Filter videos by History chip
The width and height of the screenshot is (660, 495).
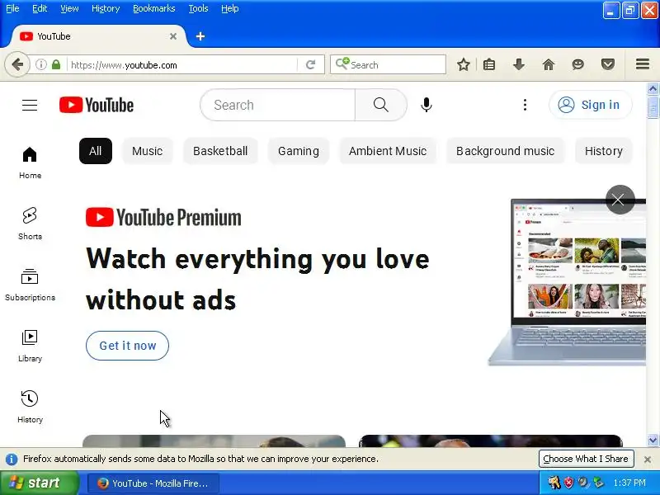604,151
